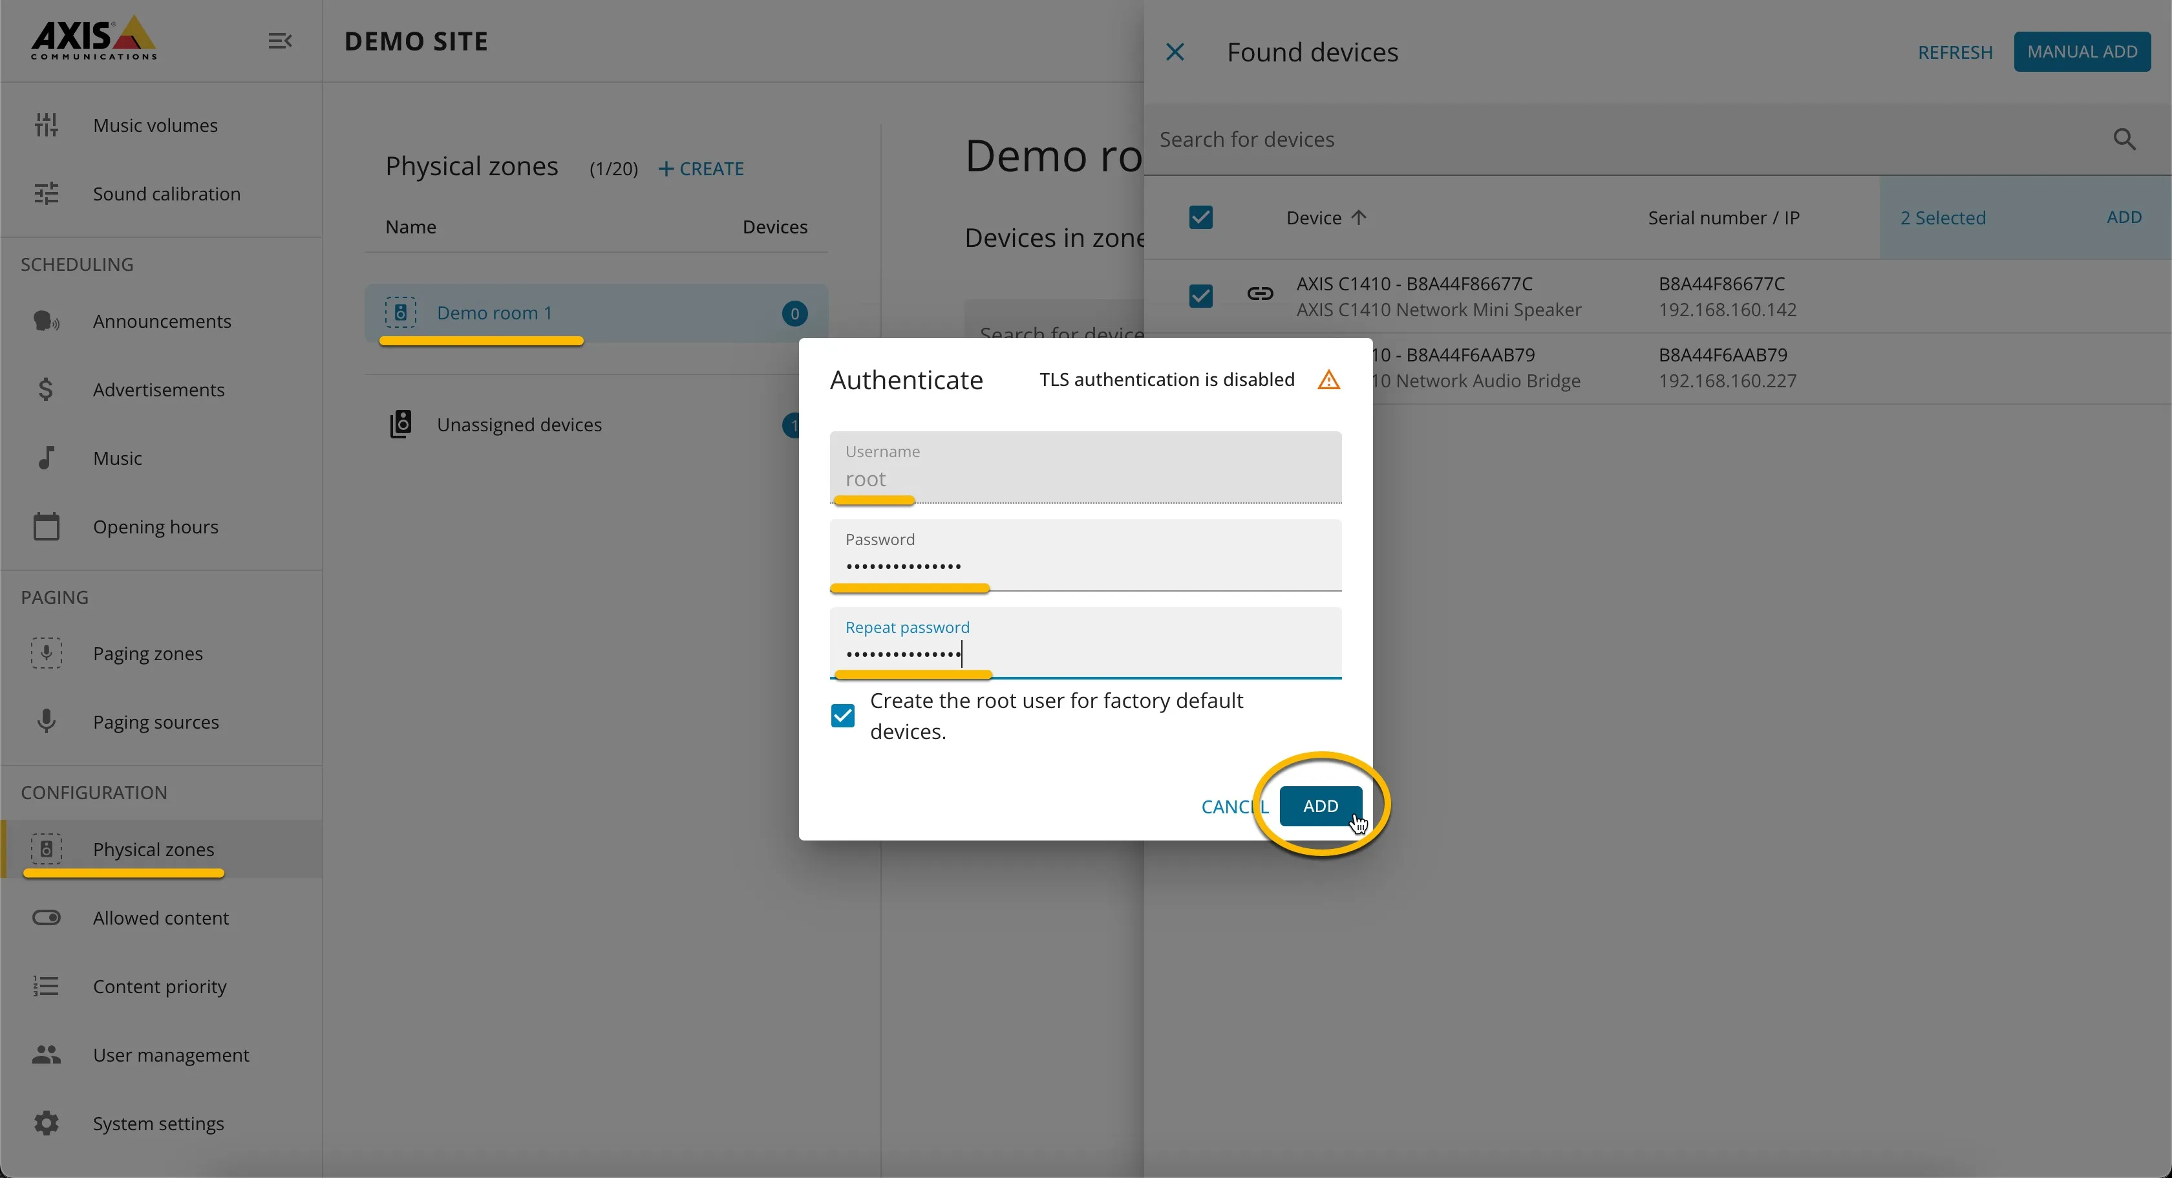The height and width of the screenshot is (1178, 2172).
Task: Uncheck the AXIS C1410 device checkbox
Action: pyautogui.click(x=1200, y=296)
